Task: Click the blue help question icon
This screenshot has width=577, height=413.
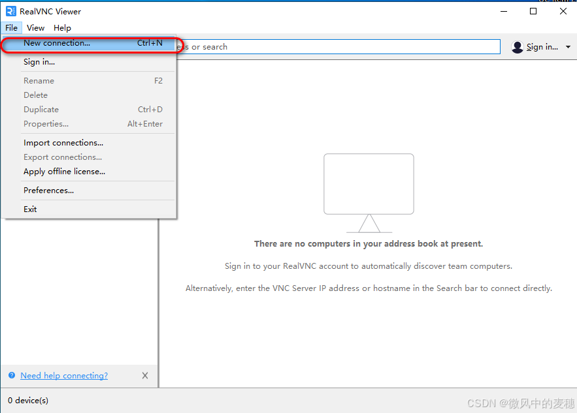Action: (12, 375)
